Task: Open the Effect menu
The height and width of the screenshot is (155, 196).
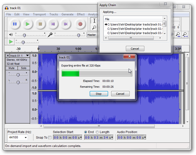Action: click(x=81, y=14)
